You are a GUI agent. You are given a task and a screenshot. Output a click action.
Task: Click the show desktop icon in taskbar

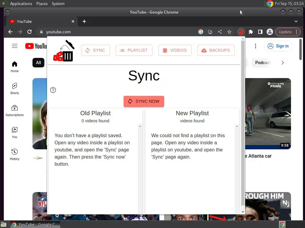(x=4, y=224)
